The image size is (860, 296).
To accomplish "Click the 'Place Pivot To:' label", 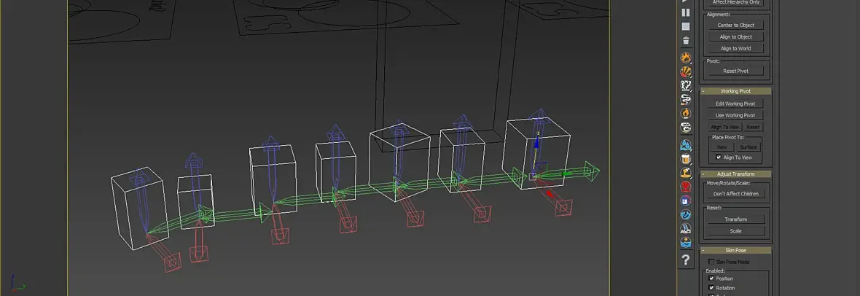I will [x=728, y=137].
